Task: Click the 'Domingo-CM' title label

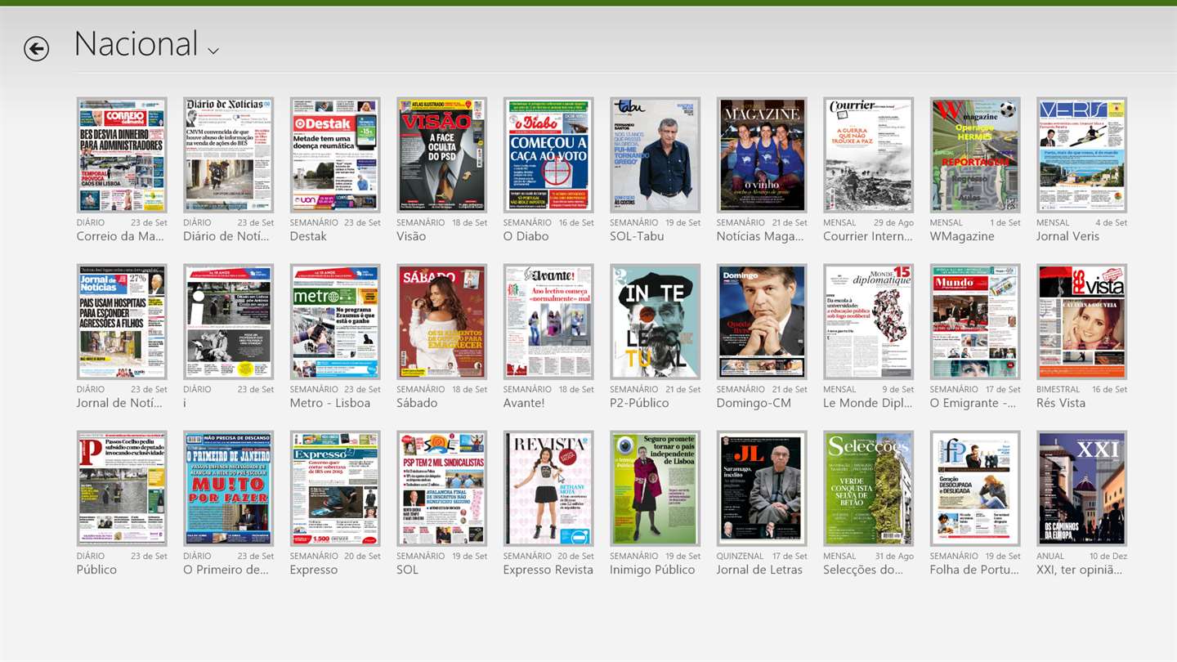Action: 754,404
